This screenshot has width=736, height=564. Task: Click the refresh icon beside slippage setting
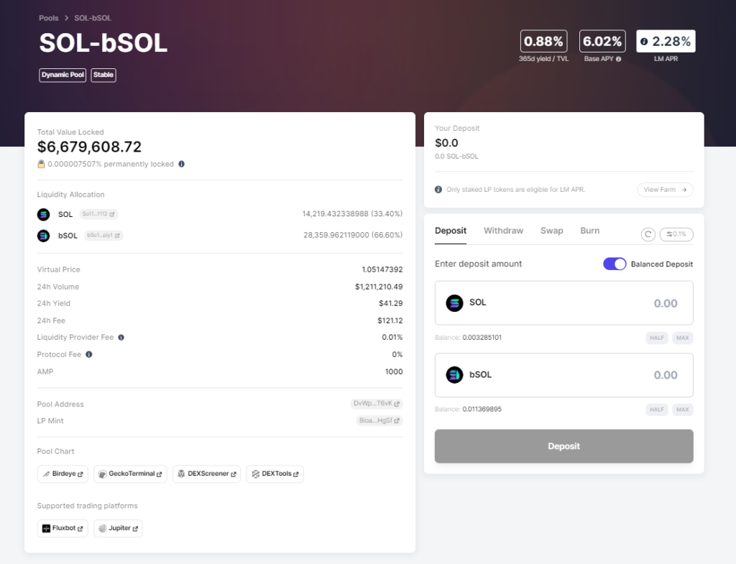point(648,234)
